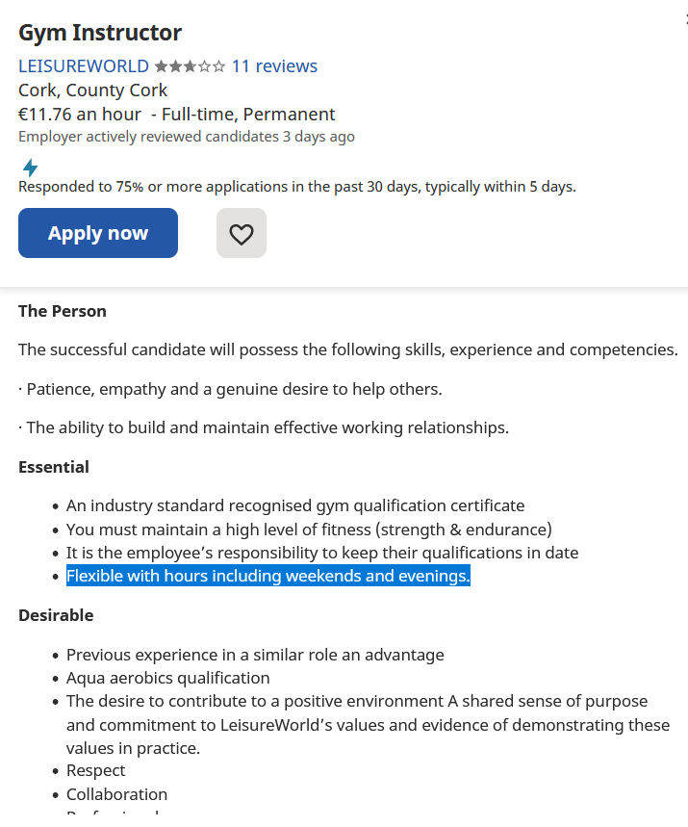
Task: View the 11 reviews for LEISUREWORLD
Action: (x=273, y=65)
